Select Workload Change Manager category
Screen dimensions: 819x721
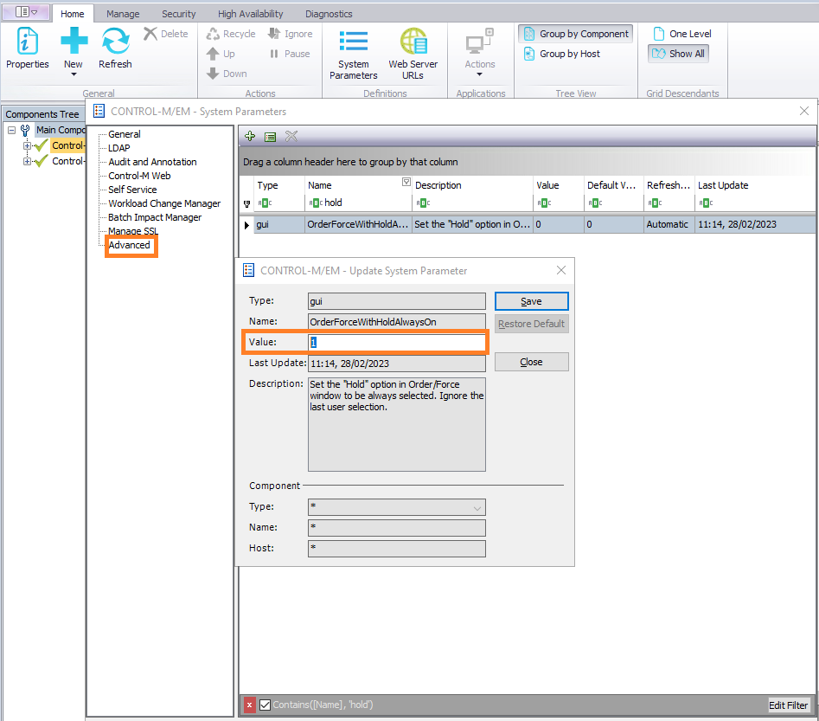click(x=164, y=203)
